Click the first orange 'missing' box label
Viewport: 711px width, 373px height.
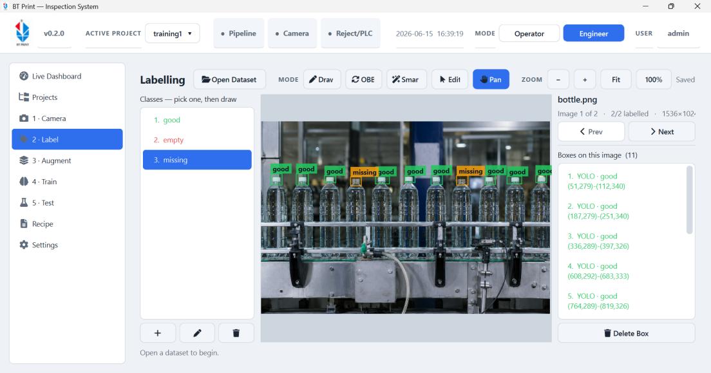[x=364, y=172]
